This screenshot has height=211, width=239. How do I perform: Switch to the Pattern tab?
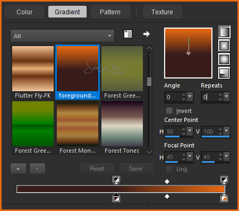point(110,12)
